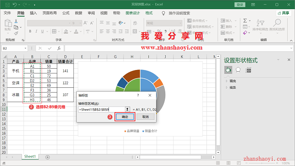Click the Paste clipboard icon
The width and height of the screenshot is (295, 166).
click(x=8, y=23)
